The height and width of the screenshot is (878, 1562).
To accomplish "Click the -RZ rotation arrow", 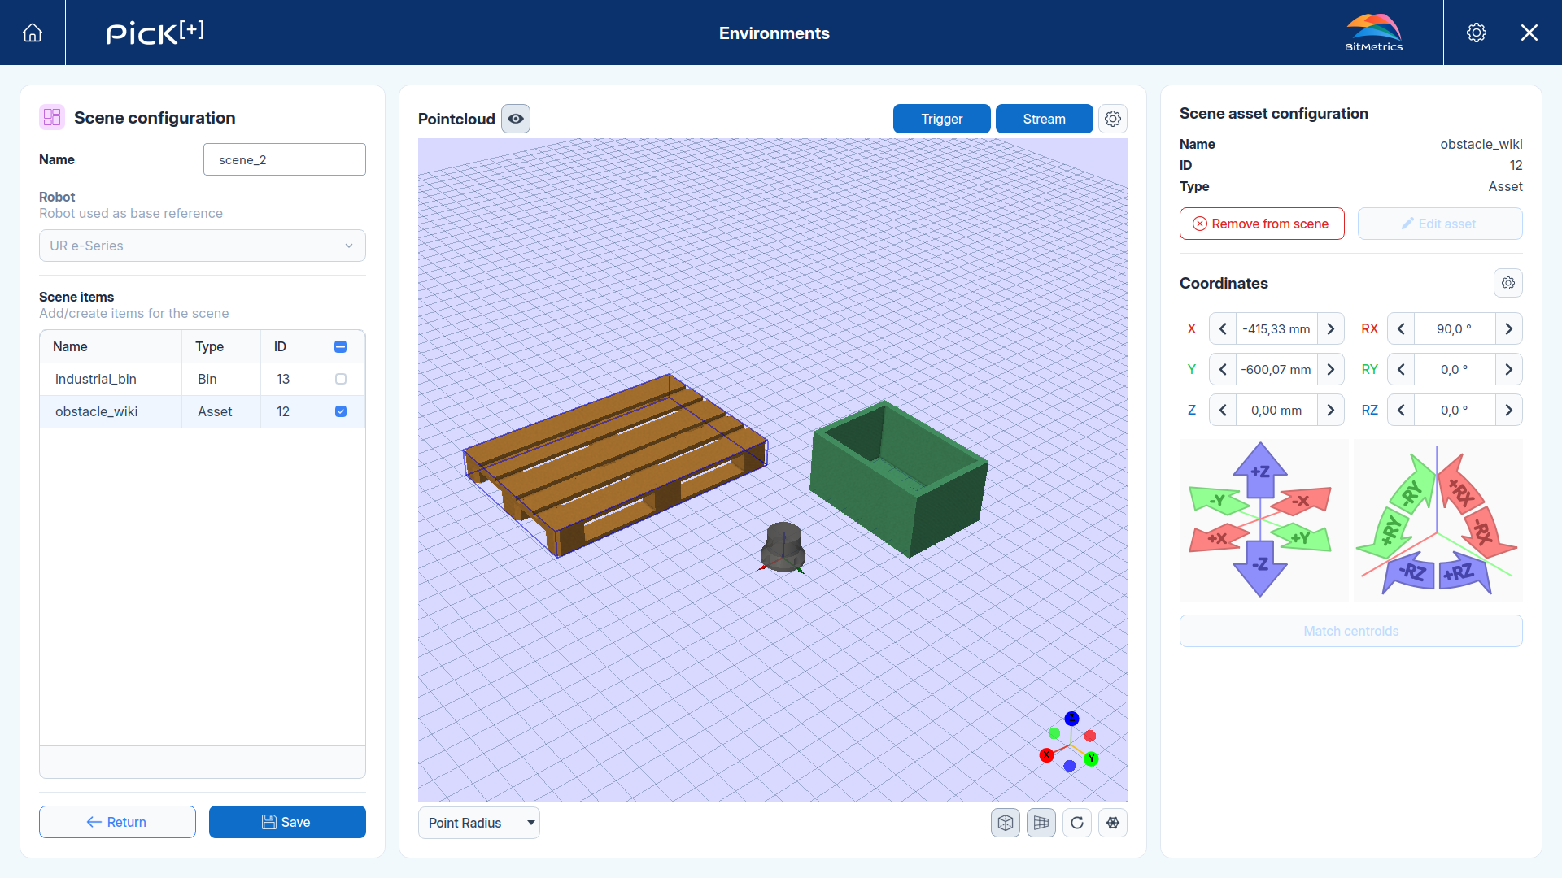I will (1411, 572).
